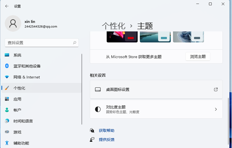Screen dimensions: 232x148
Task: Open the 获取帮助 link
Action: 107,131
